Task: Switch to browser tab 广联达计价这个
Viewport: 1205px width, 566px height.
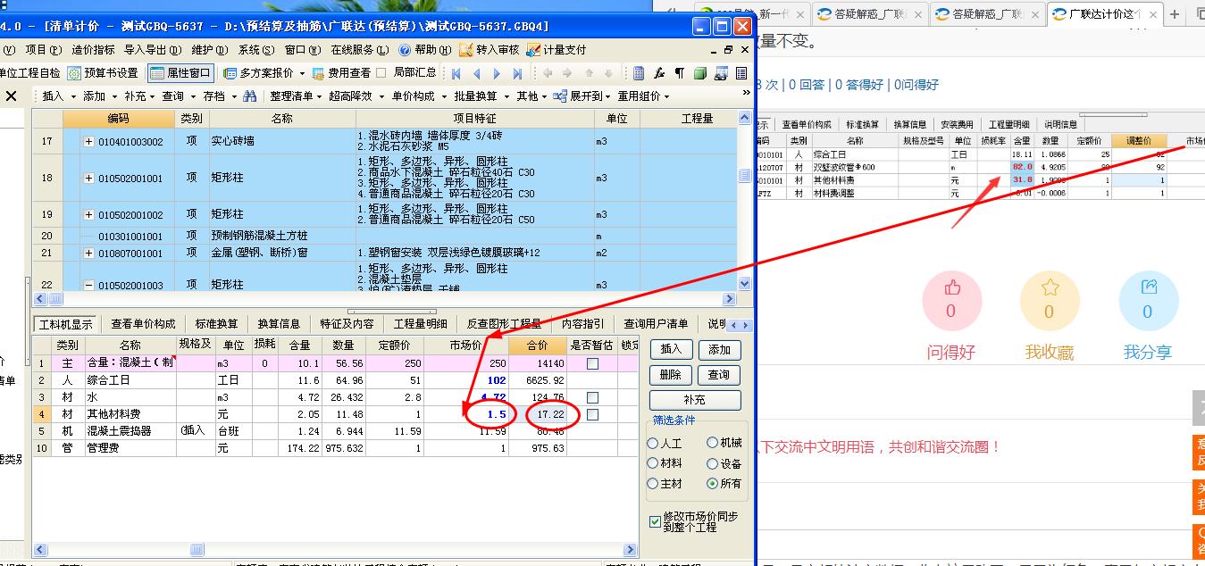Action: tap(1106, 13)
